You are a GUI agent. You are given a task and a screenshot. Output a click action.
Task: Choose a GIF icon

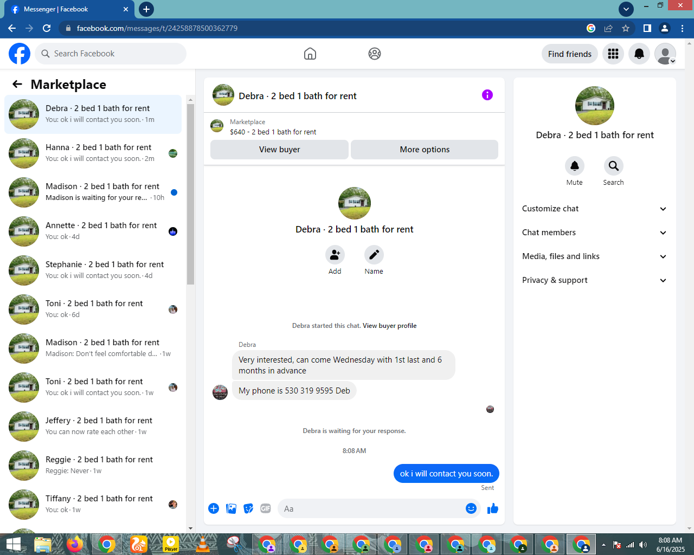point(266,508)
